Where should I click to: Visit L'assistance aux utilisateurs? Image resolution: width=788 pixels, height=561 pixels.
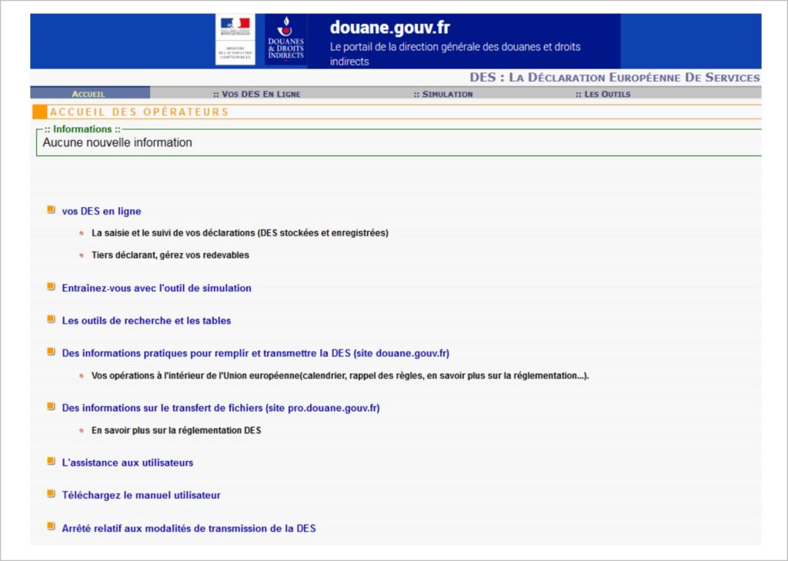128,462
